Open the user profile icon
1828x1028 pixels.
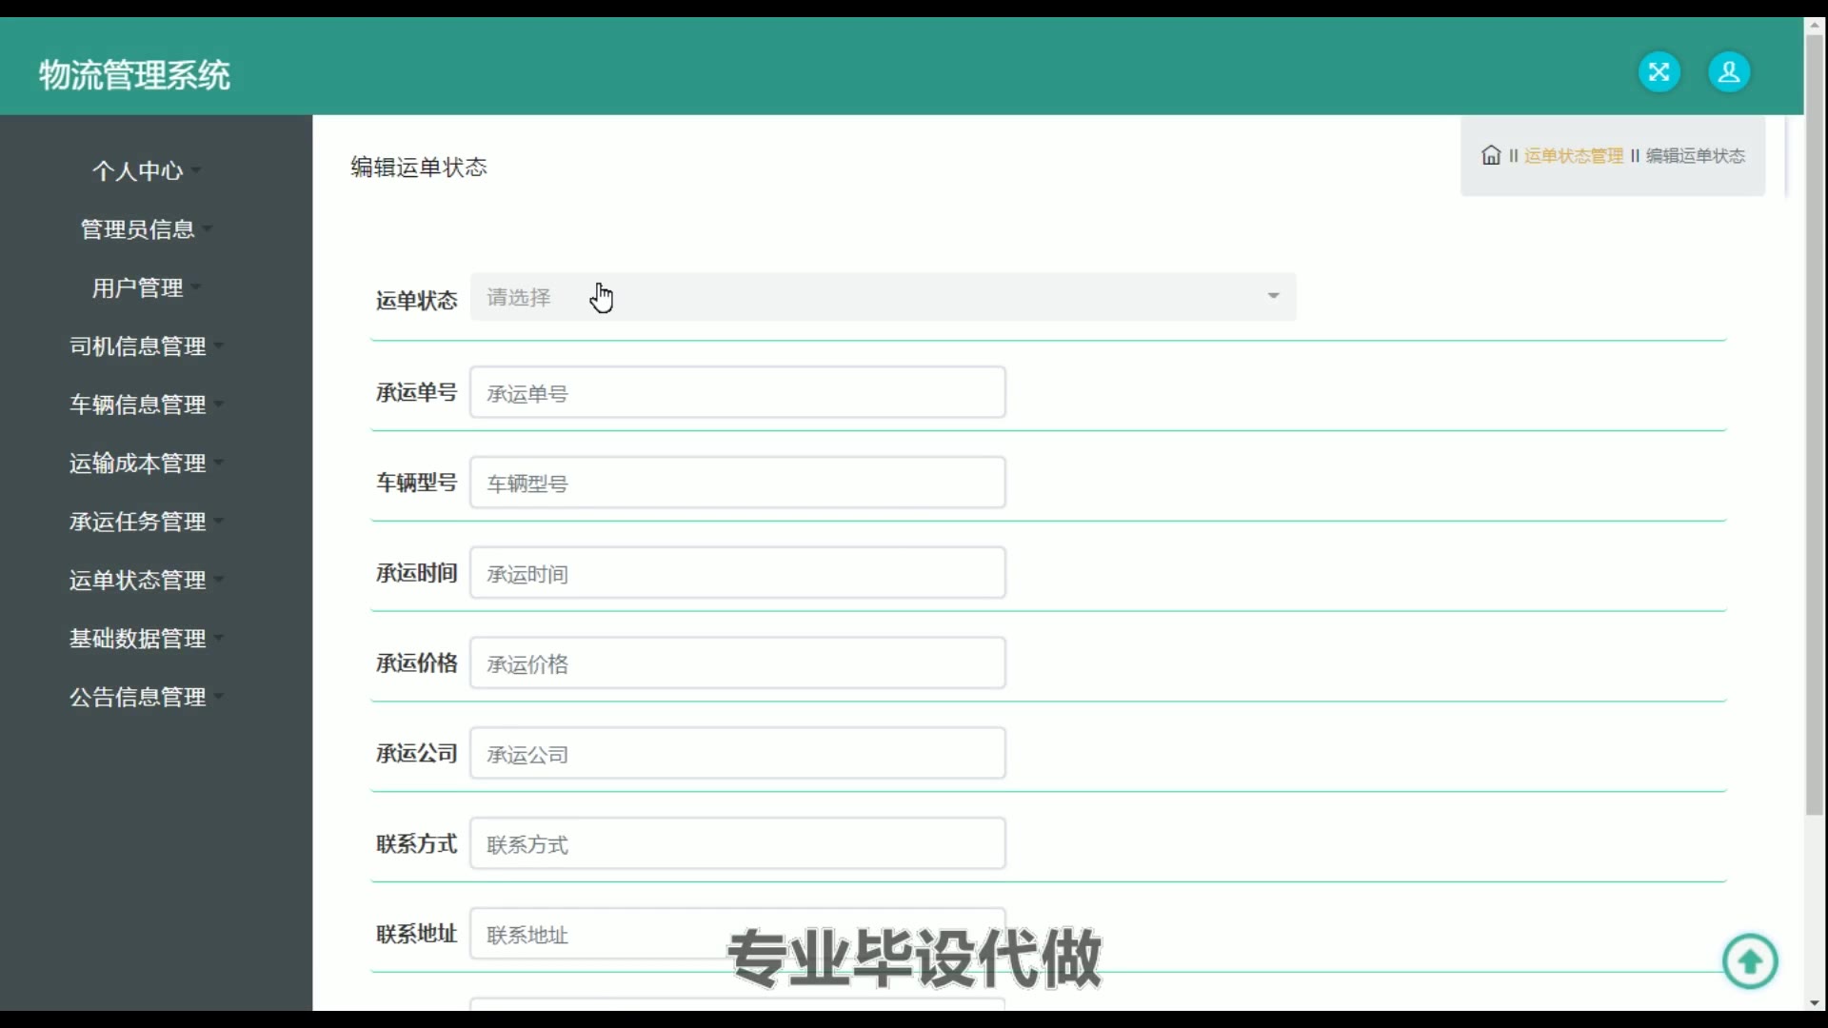[x=1729, y=72]
